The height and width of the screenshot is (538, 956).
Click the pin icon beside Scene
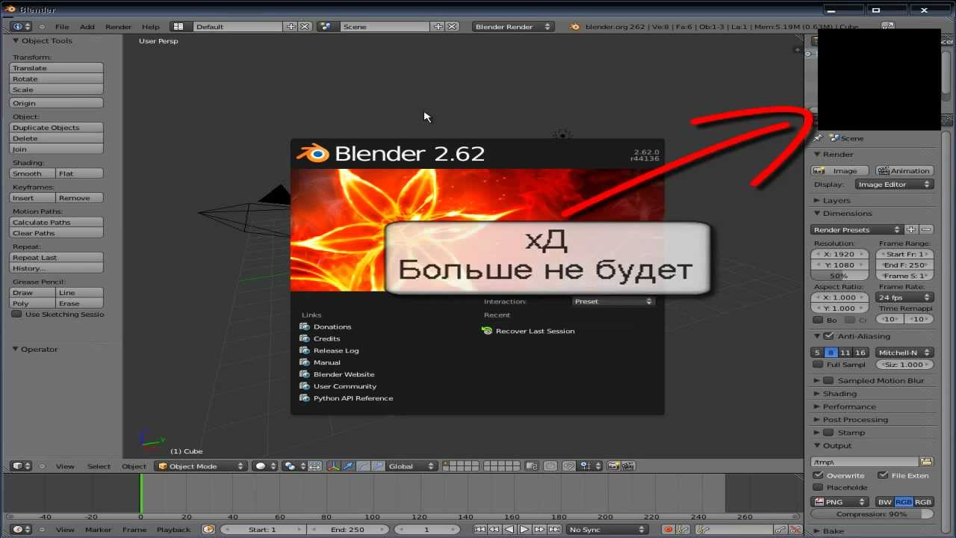pyautogui.click(x=818, y=138)
